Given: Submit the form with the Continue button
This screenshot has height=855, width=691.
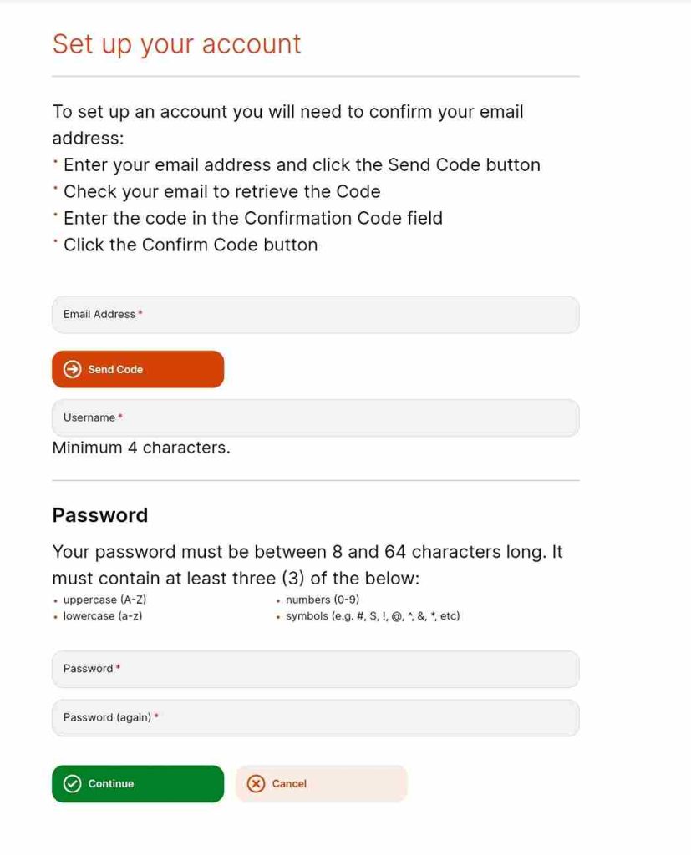Looking at the screenshot, I should [x=138, y=783].
